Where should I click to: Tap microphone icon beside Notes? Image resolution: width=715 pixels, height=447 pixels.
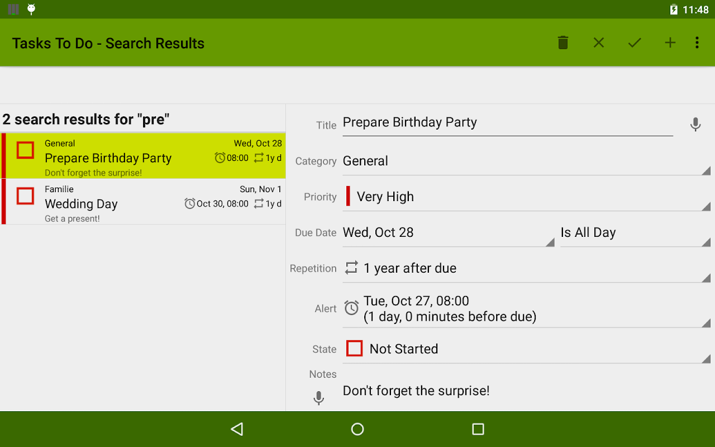(318, 398)
